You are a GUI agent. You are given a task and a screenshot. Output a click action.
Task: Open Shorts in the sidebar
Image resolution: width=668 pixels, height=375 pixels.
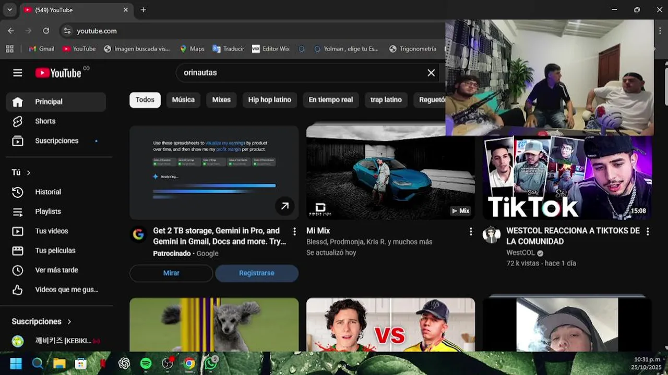[56, 121]
